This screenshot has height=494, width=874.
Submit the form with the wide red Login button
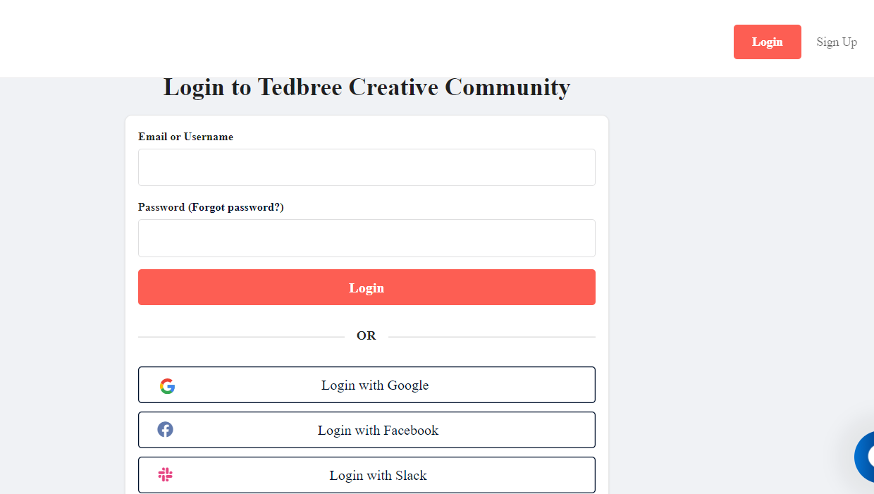click(367, 288)
